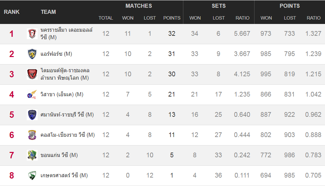Click the TEAM column header
Image resolution: width=325 pixels, height=186 pixels.
pyautogui.click(x=48, y=12)
